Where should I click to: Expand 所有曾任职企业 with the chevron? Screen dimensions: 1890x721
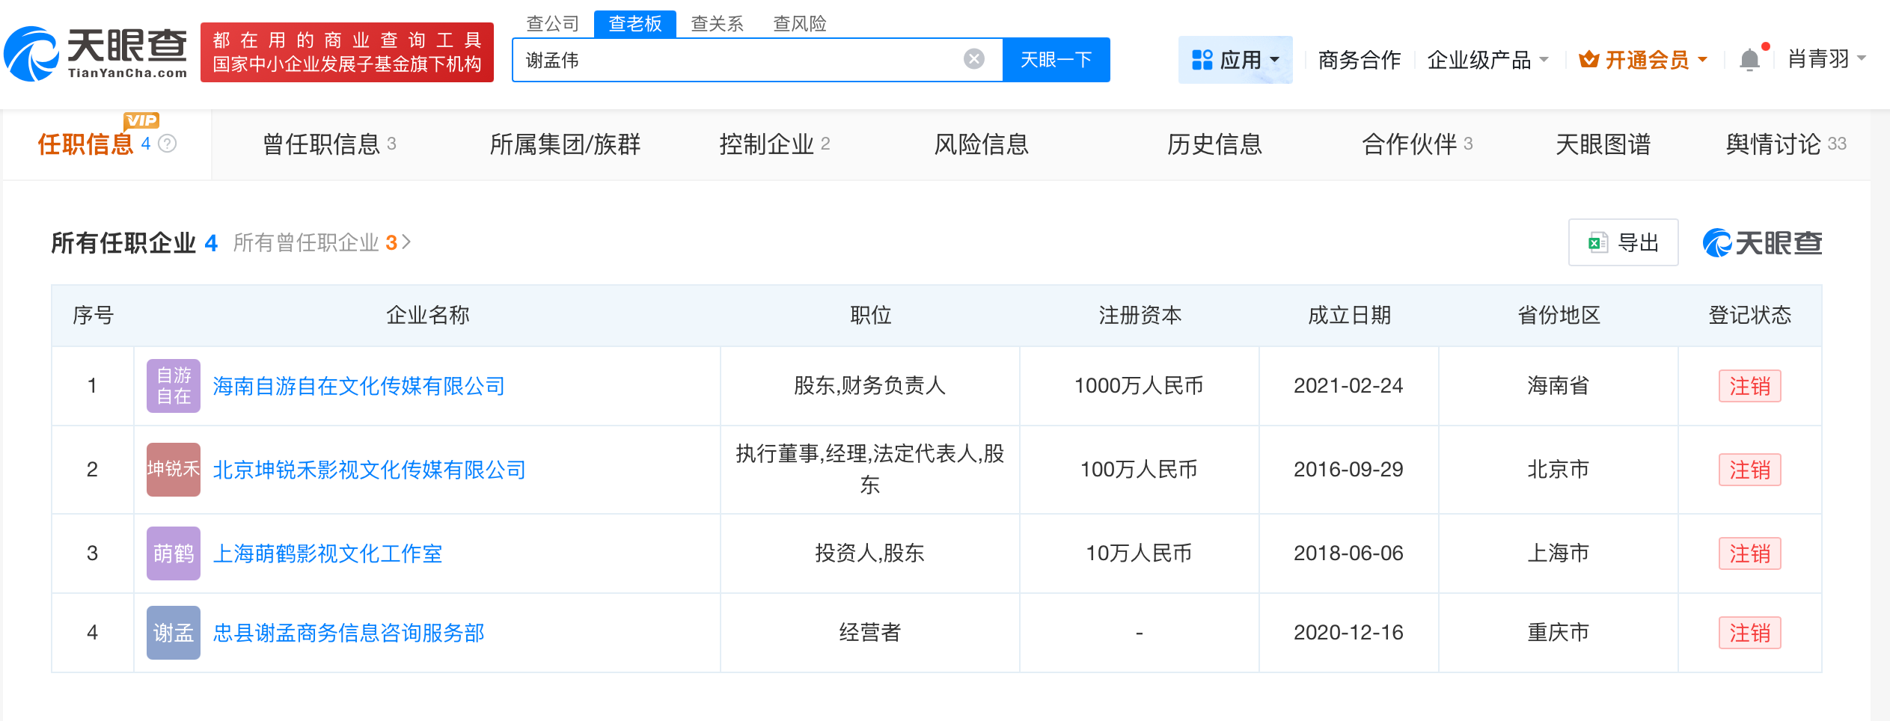click(407, 242)
